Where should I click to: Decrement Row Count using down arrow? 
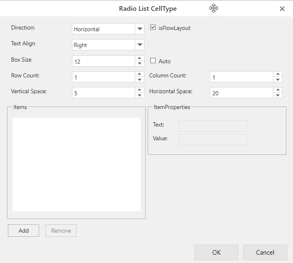pyautogui.click(x=139, y=79)
